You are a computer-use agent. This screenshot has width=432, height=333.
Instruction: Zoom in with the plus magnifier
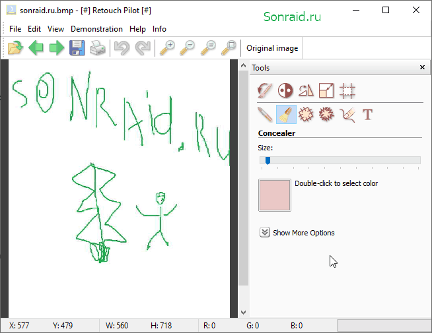coord(167,48)
